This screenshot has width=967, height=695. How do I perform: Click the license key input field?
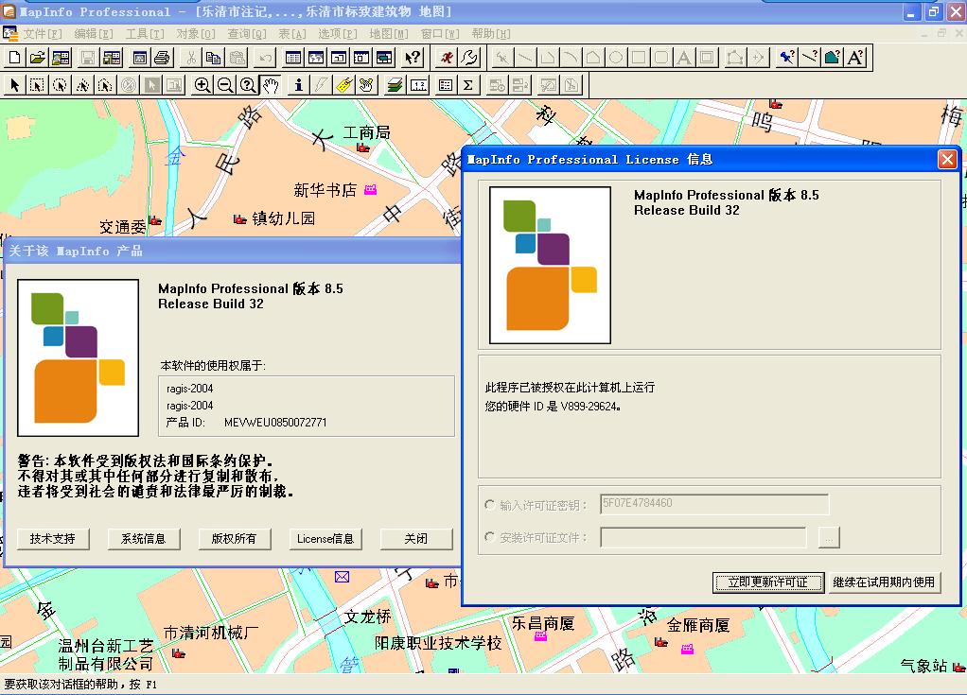(714, 504)
